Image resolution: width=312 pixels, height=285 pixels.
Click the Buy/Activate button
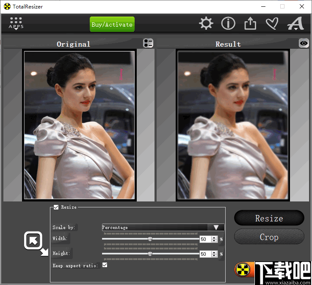[x=112, y=24]
